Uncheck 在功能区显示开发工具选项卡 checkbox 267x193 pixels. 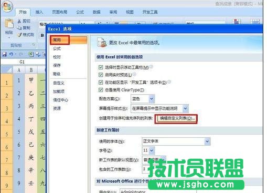tap(101, 83)
